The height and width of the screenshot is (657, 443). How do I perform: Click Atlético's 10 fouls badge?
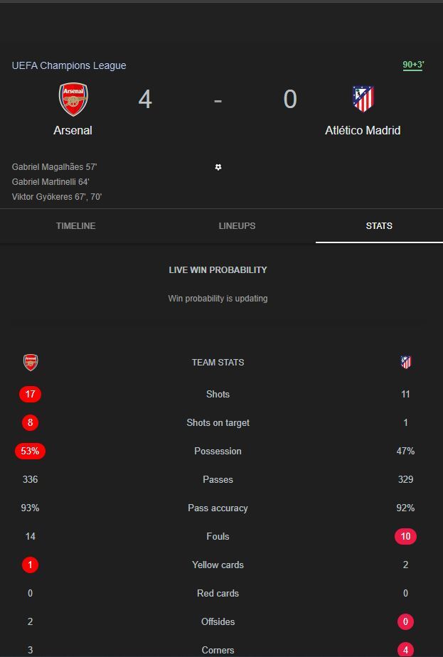tap(405, 536)
